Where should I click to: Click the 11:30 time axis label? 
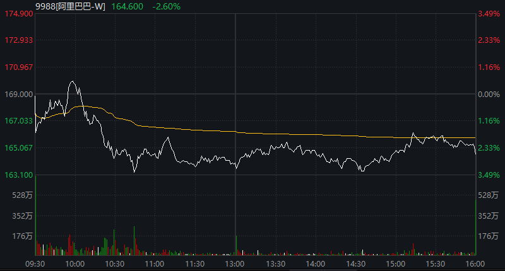click(x=195, y=263)
